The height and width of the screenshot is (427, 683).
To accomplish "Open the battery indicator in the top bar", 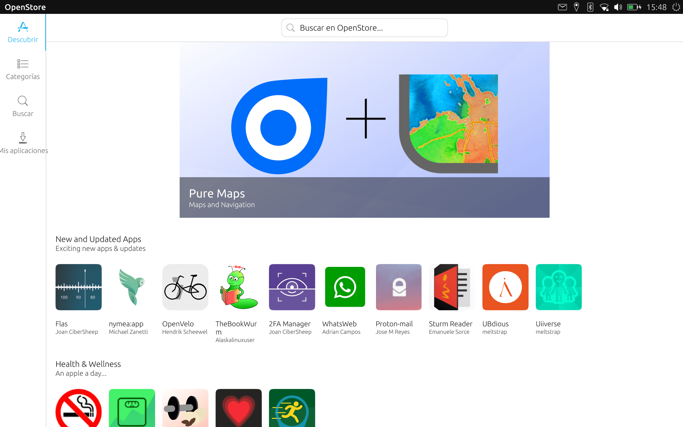I will pyautogui.click(x=634, y=7).
